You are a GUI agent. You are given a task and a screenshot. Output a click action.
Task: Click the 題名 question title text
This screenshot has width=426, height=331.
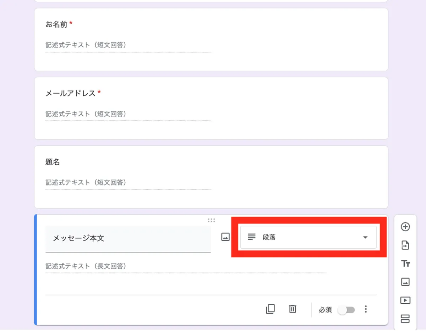point(53,162)
